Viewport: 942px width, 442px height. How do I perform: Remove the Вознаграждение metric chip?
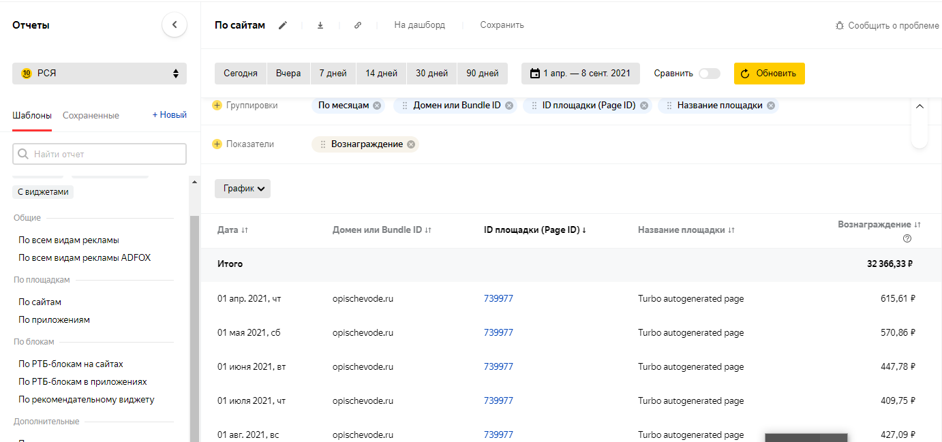(x=410, y=144)
